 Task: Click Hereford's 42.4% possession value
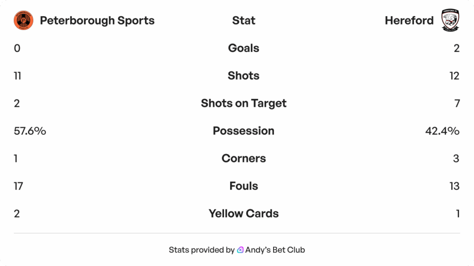442,131
